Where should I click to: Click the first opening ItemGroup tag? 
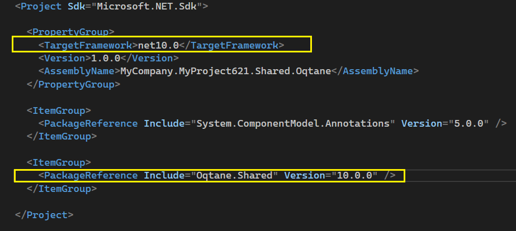click(x=59, y=110)
